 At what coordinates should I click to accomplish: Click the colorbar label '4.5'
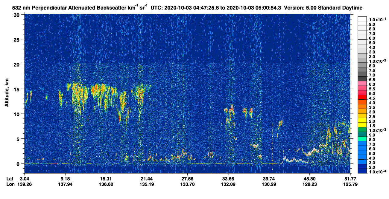372,98
